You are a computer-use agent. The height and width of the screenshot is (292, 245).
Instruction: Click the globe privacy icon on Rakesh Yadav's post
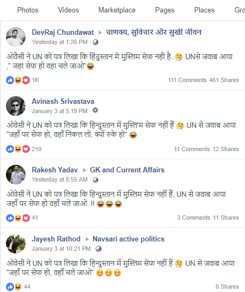96,180
